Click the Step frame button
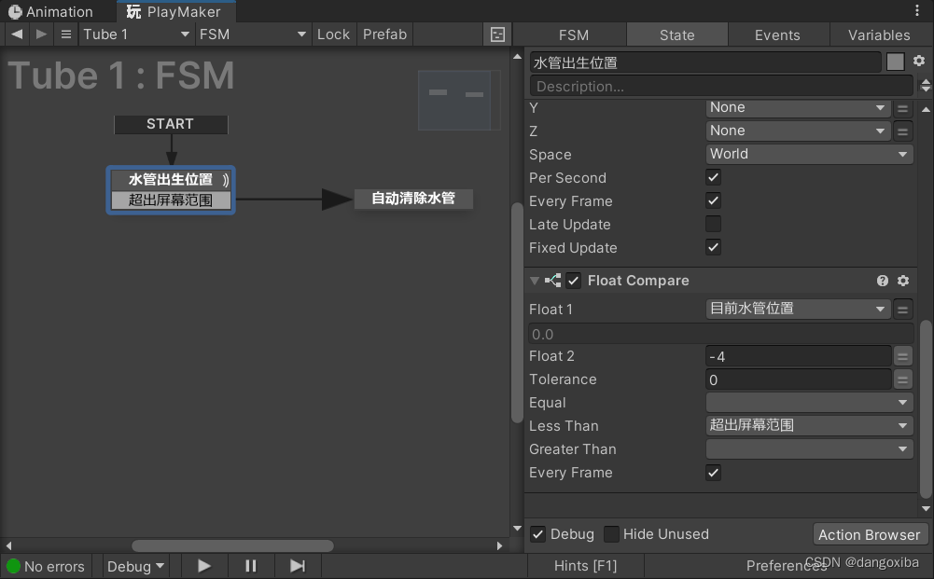 (x=298, y=566)
